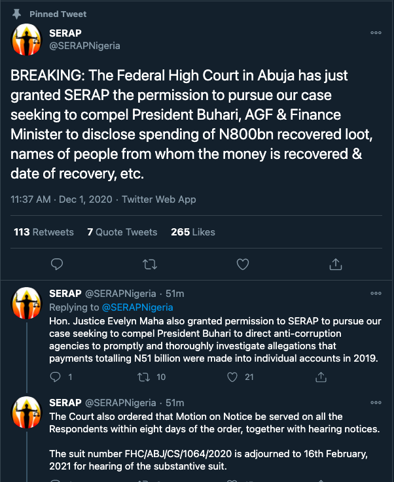Screen dimensions: 394x482
Task: Open more options on the Motion on Notice reply
Action: point(376,403)
